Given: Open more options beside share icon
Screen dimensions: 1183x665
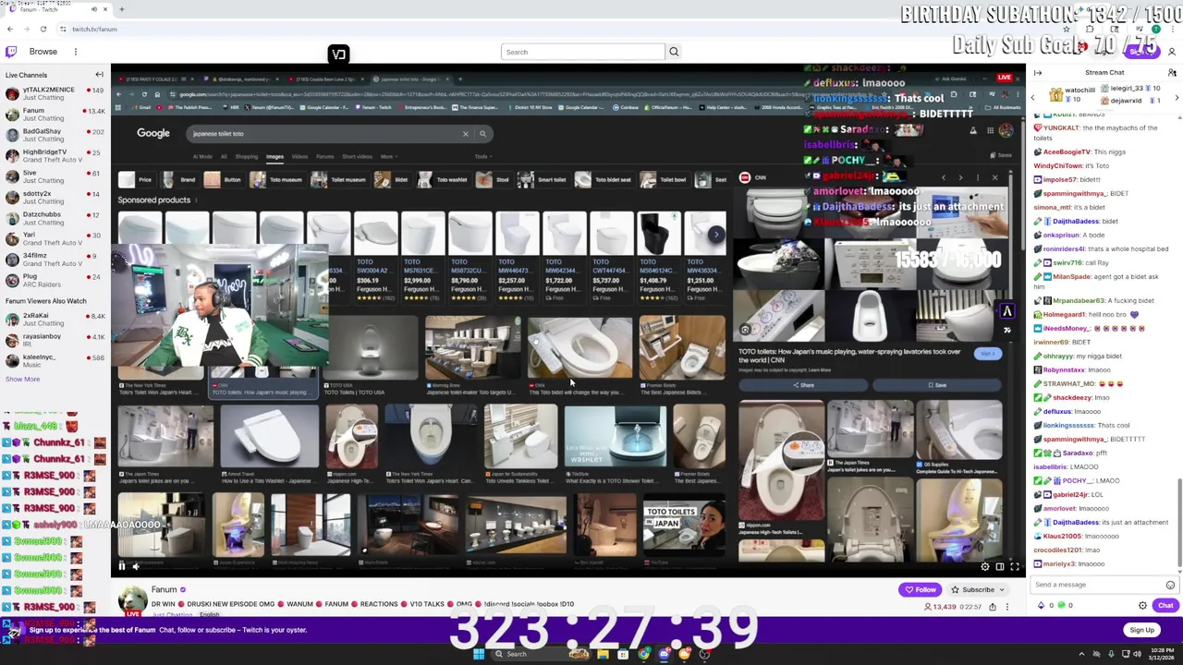Looking at the screenshot, I should click(1007, 607).
